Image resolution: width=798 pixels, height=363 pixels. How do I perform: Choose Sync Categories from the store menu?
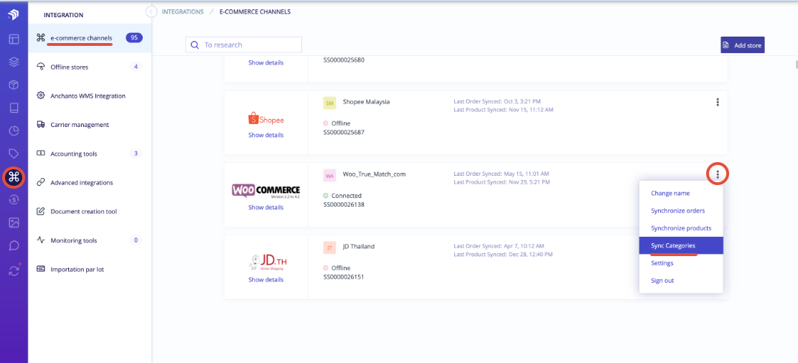681,245
